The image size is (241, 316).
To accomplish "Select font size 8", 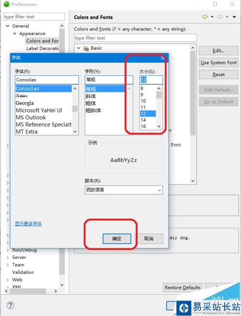I will [x=142, y=88].
